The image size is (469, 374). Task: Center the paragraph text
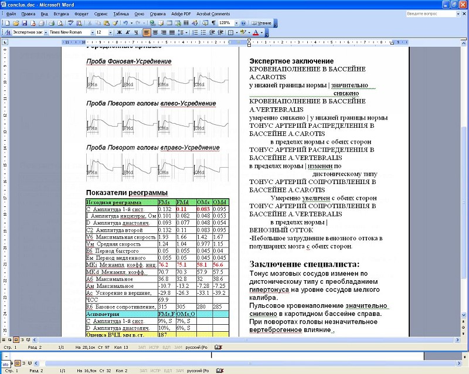click(155, 32)
